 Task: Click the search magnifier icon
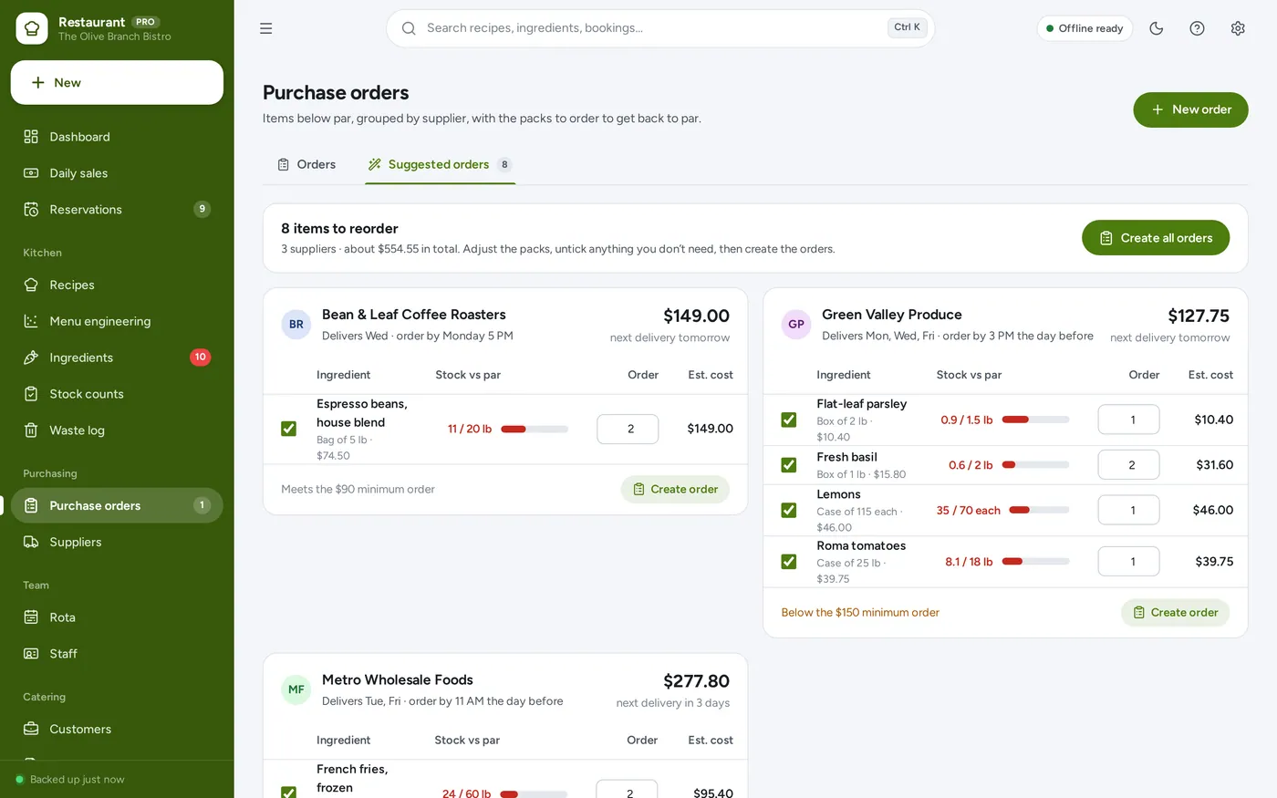[409, 28]
